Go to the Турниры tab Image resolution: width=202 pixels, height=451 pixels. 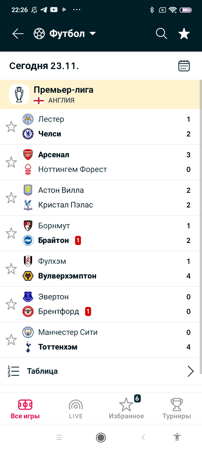pos(177,409)
